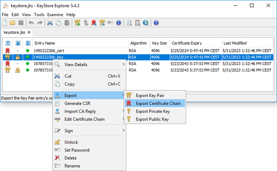
Task: Close the keystore.jks tab
Action: (x=29, y=32)
